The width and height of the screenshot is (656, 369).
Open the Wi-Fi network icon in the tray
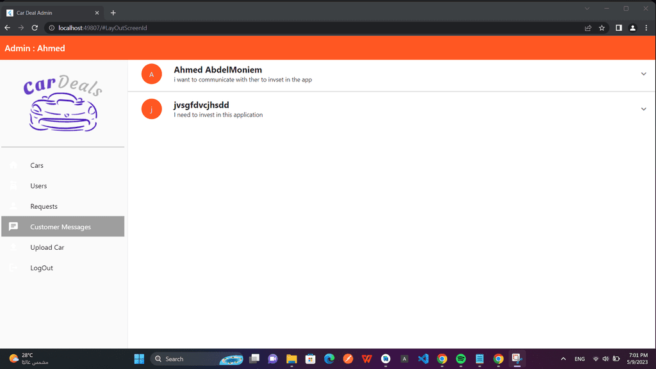point(596,359)
